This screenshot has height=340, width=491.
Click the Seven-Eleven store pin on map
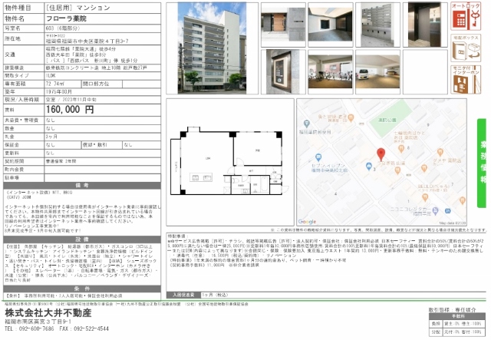tap(318, 157)
